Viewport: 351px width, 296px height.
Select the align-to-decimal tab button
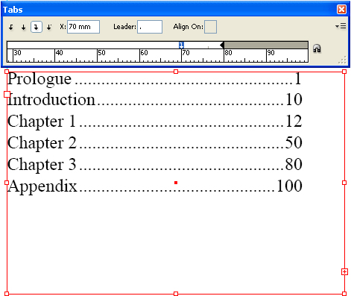tap(49, 27)
